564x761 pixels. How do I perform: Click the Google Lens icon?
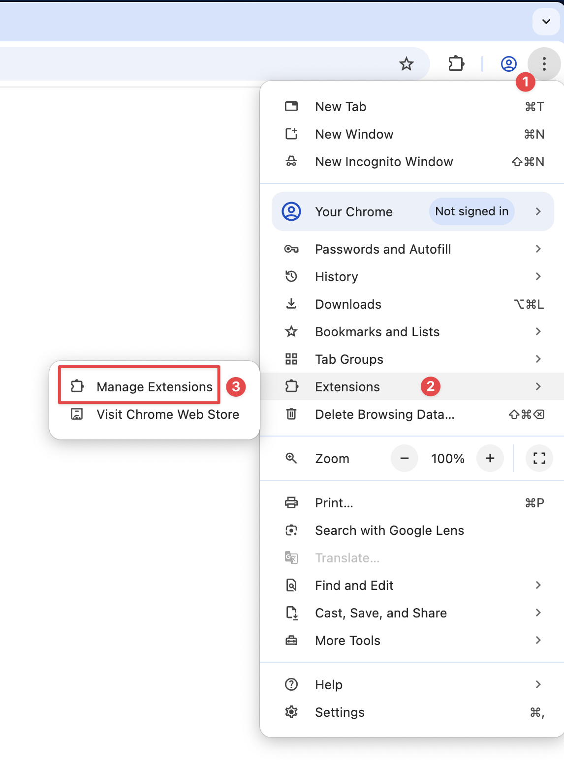click(291, 530)
